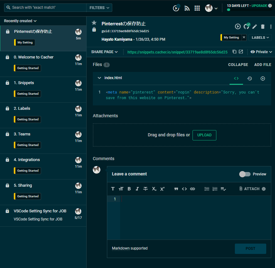Select the 2. Labels entry
This screenshot has height=268, width=275.
(x=43, y=115)
